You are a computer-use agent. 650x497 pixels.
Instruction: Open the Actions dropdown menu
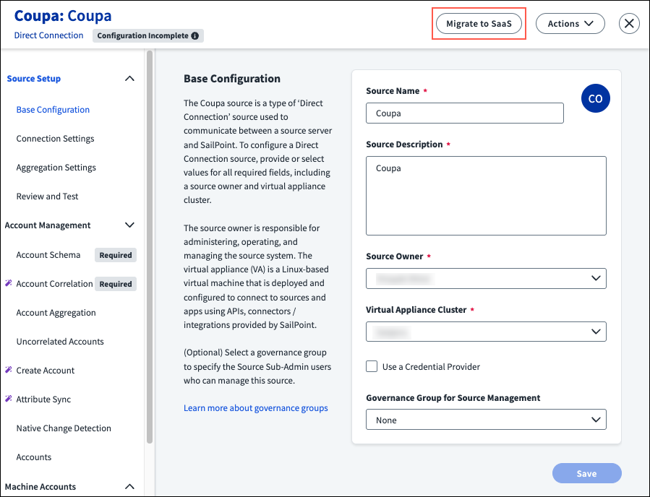(570, 24)
